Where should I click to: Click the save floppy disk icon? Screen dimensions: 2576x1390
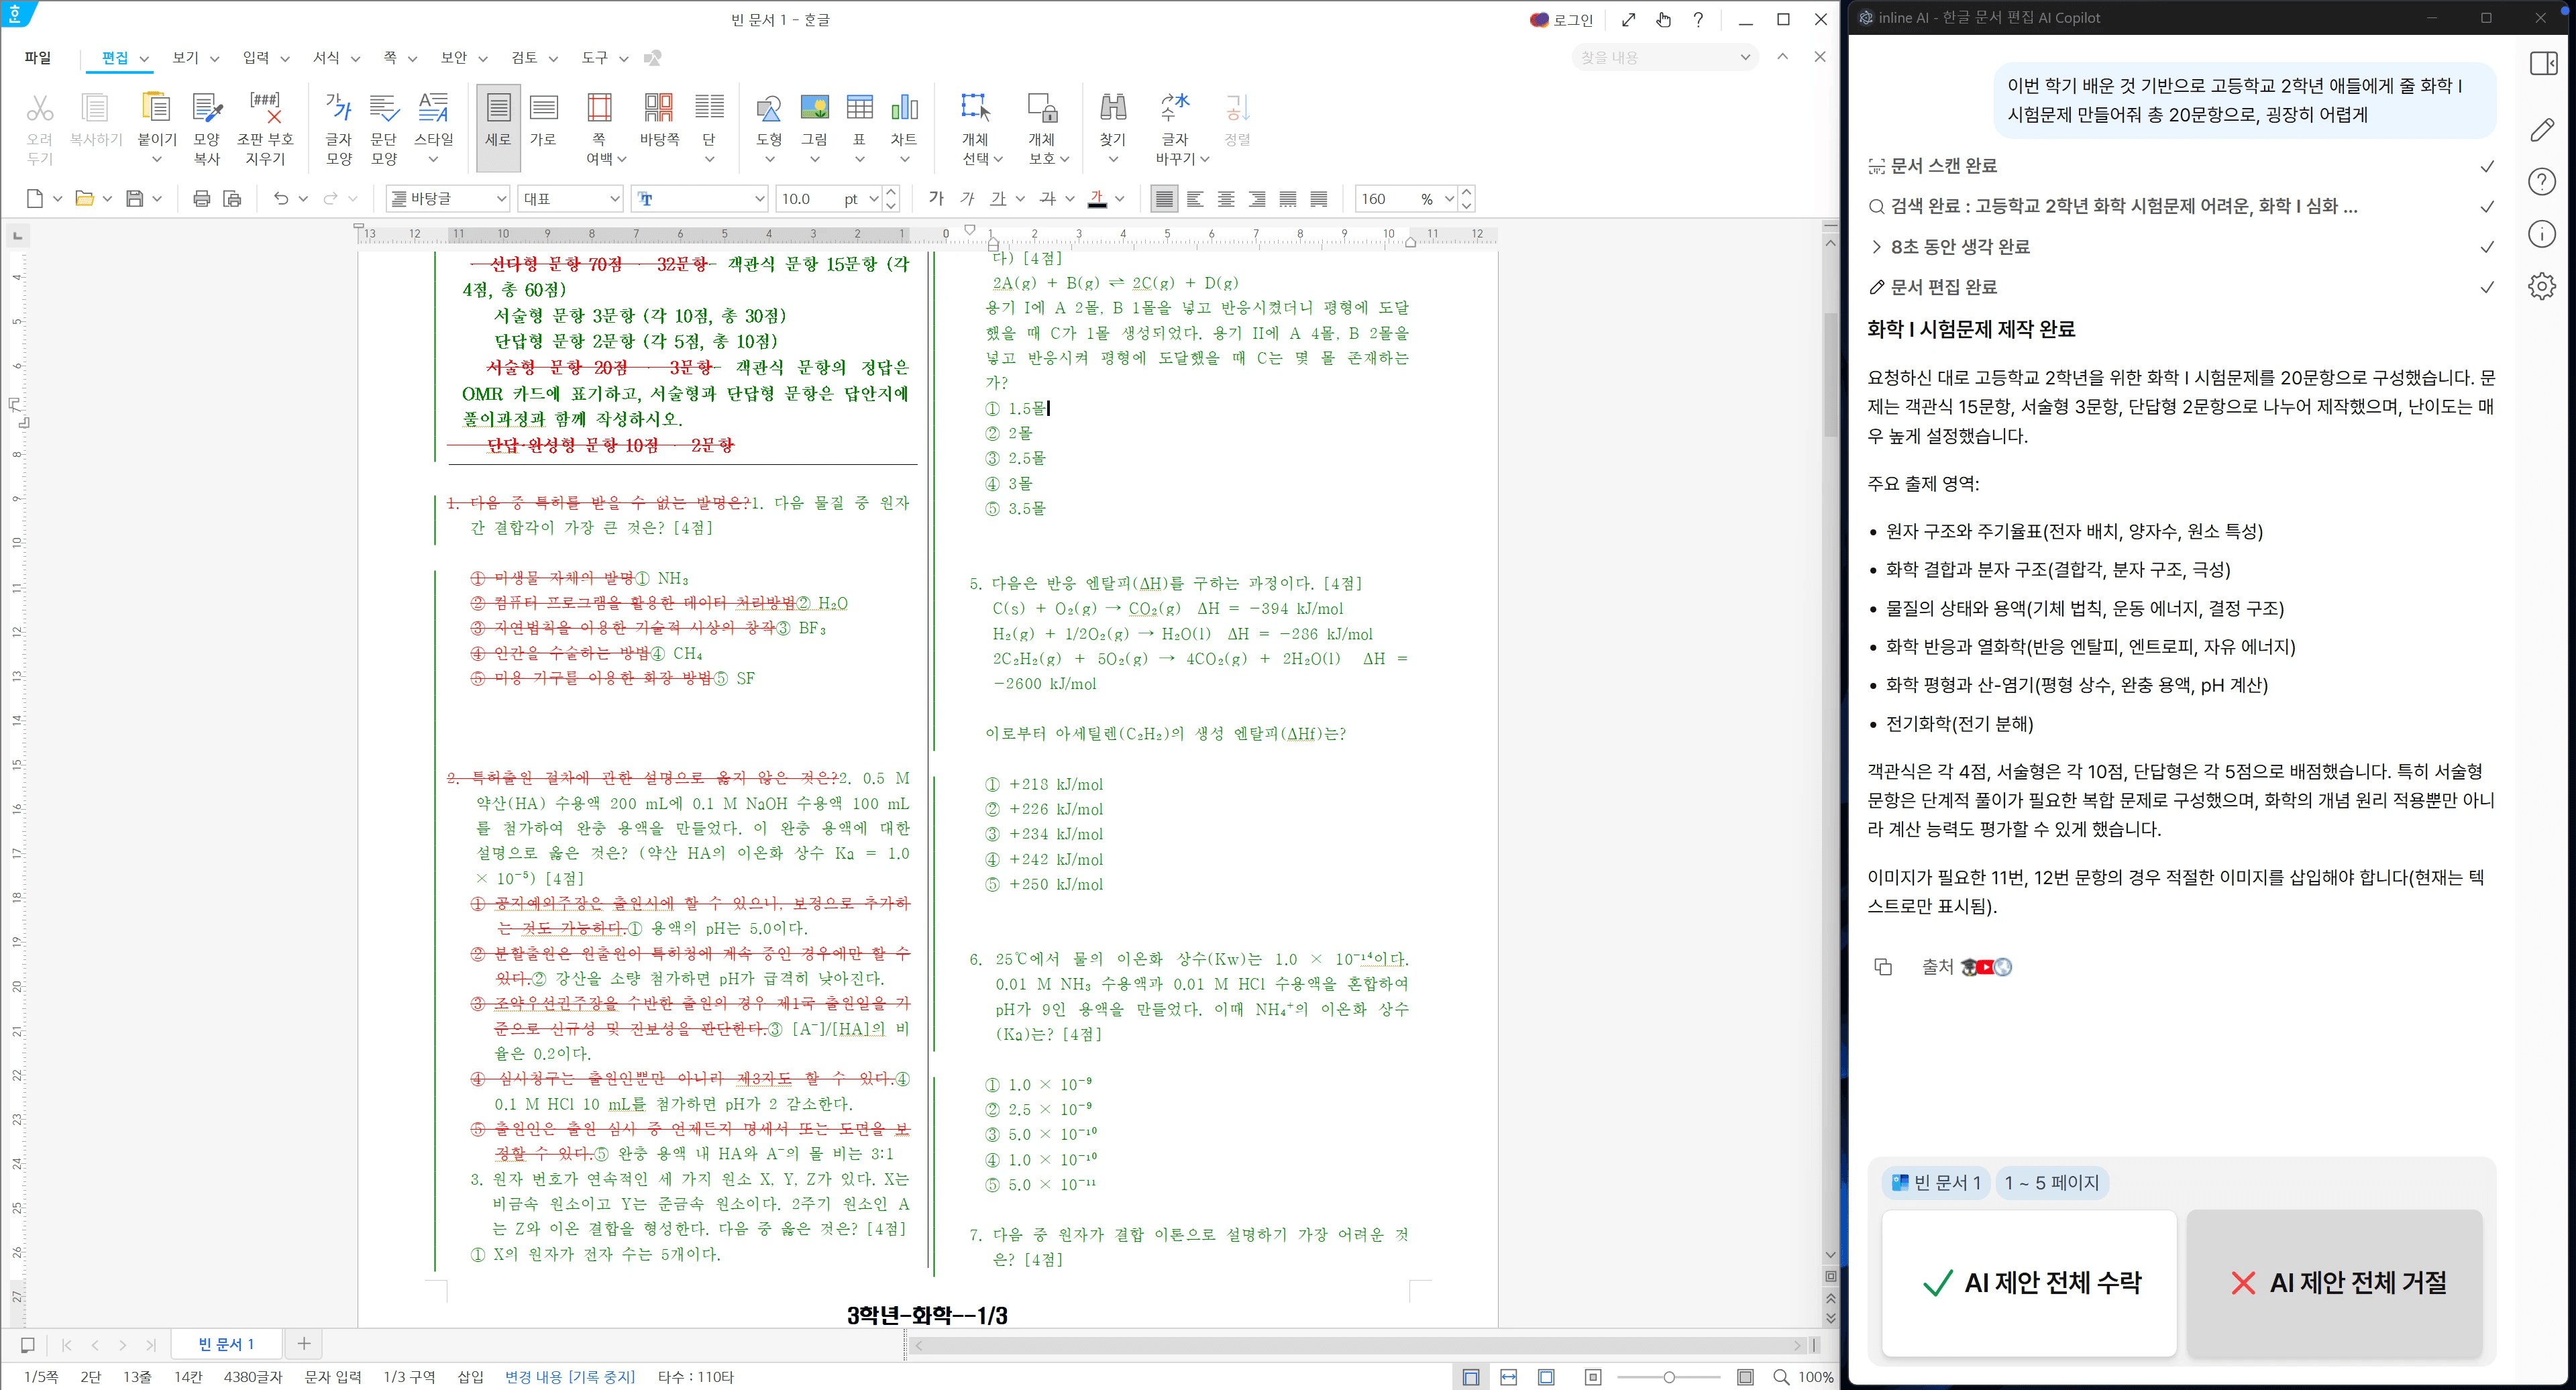pos(134,199)
